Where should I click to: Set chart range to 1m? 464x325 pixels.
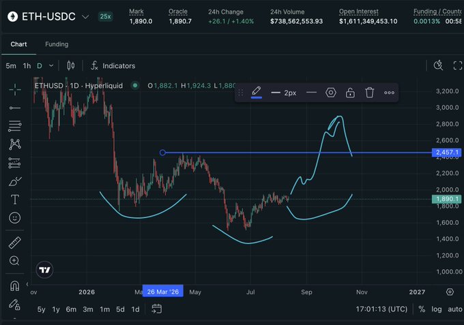tap(105, 309)
